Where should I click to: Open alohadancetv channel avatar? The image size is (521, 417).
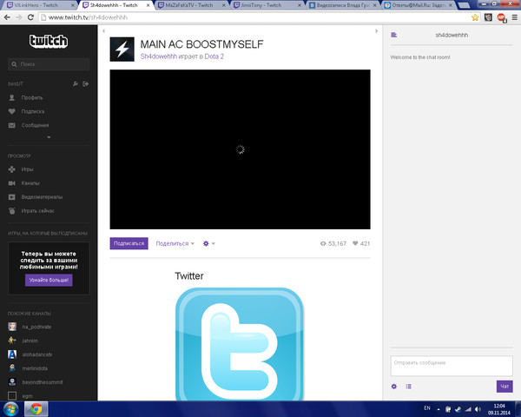pos(12,354)
